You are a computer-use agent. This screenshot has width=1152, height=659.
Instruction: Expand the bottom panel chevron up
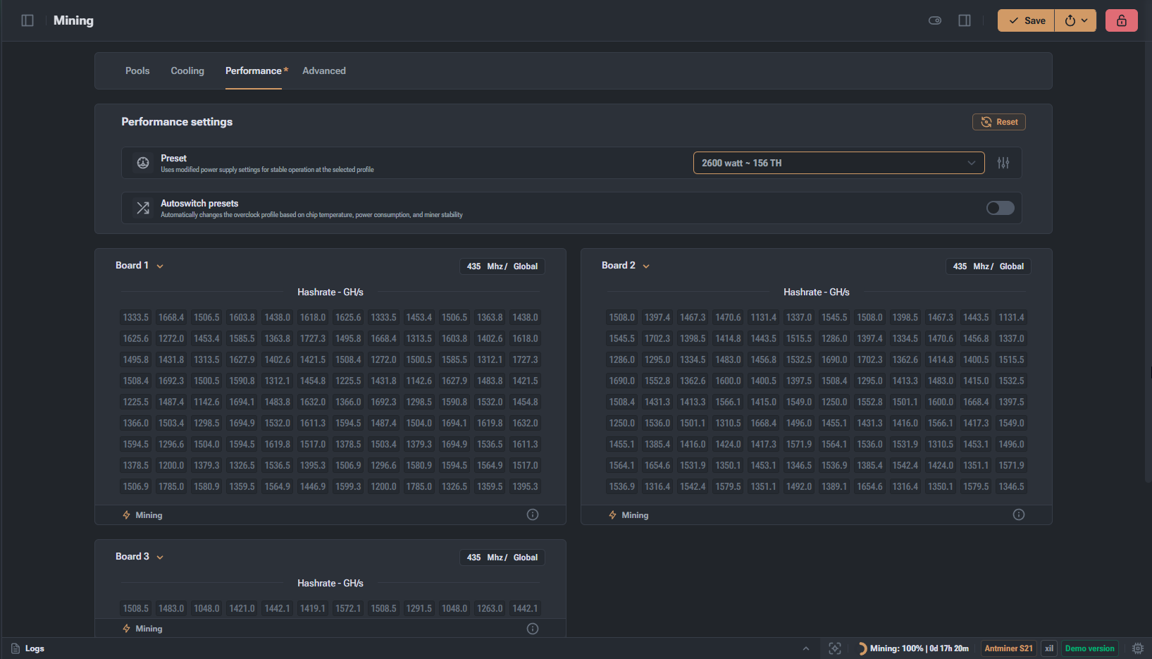(x=806, y=648)
